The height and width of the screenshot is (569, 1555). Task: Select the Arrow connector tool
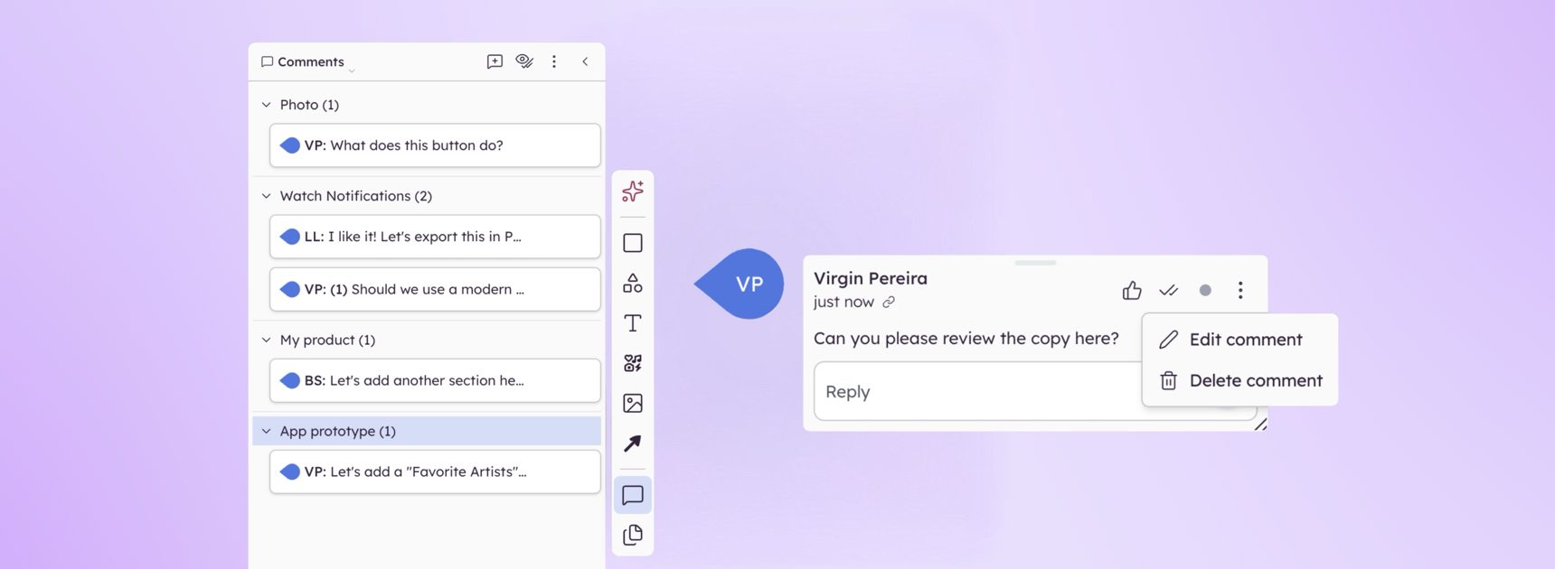(x=633, y=443)
